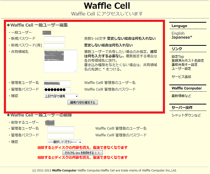Open the 登録済みホスト名設定 link

188,60
